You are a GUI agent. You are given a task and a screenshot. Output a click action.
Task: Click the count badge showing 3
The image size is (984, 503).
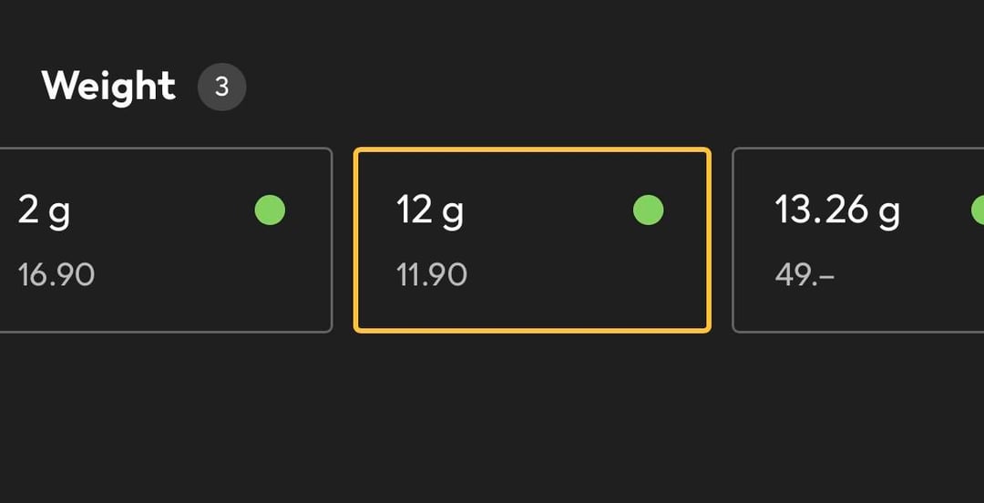pos(221,87)
